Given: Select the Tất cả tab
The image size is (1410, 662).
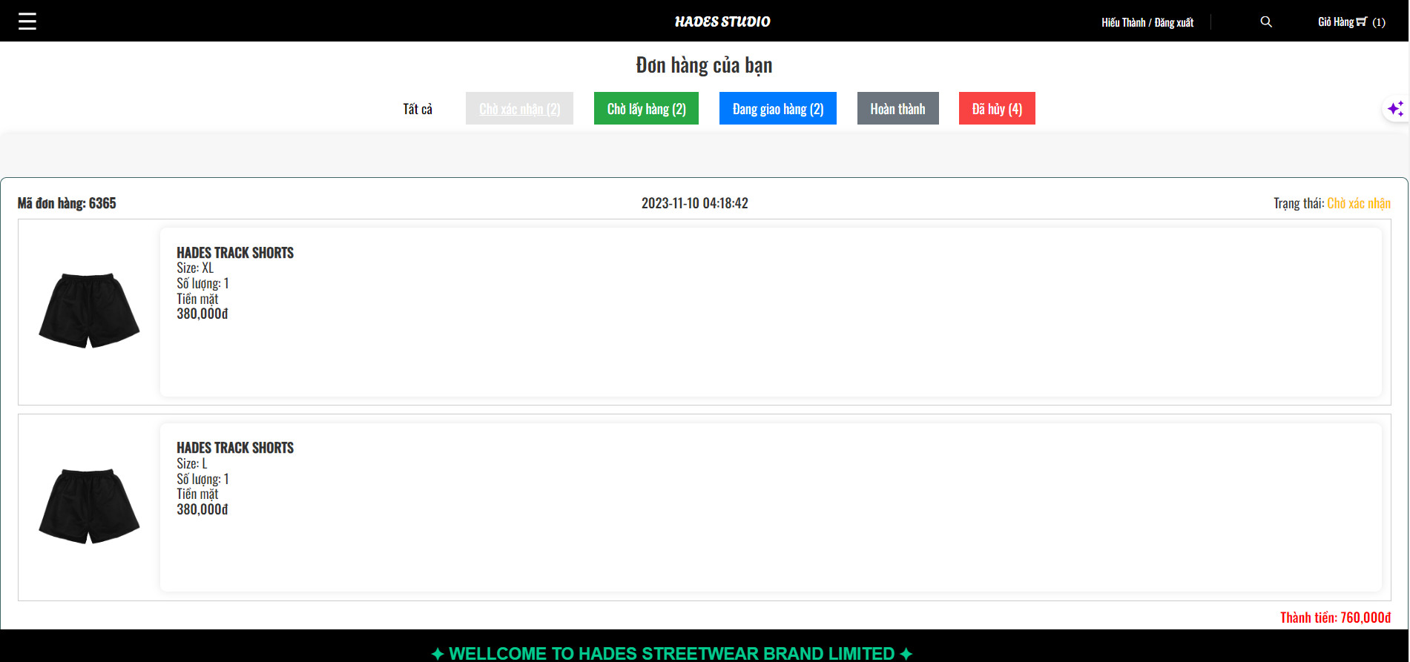Looking at the screenshot, I should (x=418, y=109).
